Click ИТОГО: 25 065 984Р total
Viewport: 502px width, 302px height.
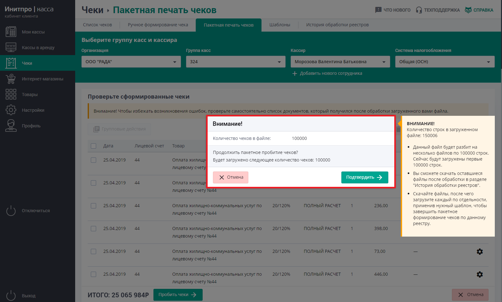(118, 295)
